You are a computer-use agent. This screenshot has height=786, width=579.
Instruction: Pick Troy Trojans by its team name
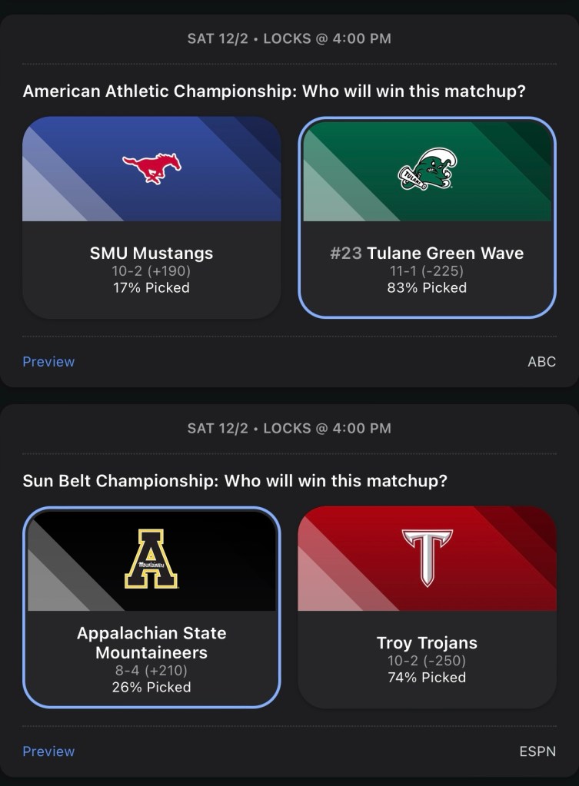[x=427, y=642]
